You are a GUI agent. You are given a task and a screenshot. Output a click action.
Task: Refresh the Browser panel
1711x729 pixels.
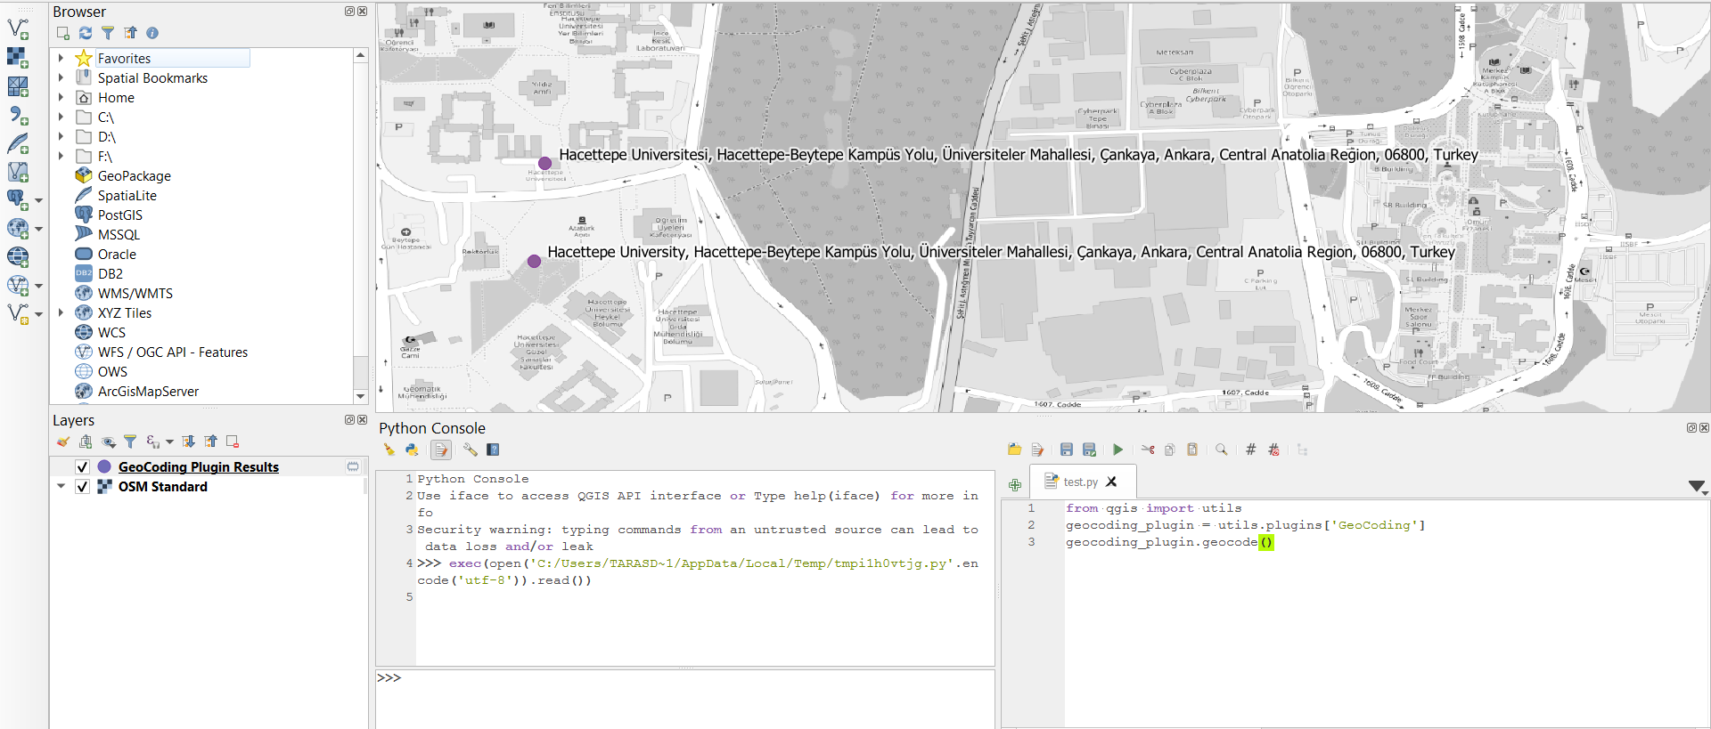(x=86, y=33)
